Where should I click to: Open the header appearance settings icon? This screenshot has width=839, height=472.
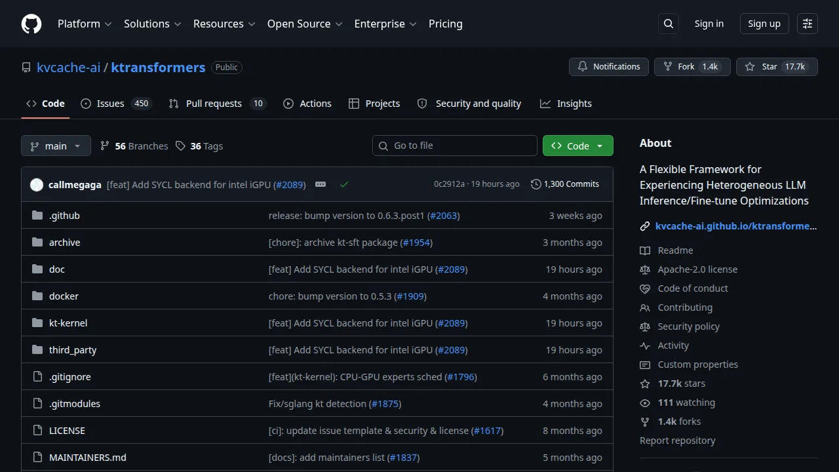click(x=808, y=24)
